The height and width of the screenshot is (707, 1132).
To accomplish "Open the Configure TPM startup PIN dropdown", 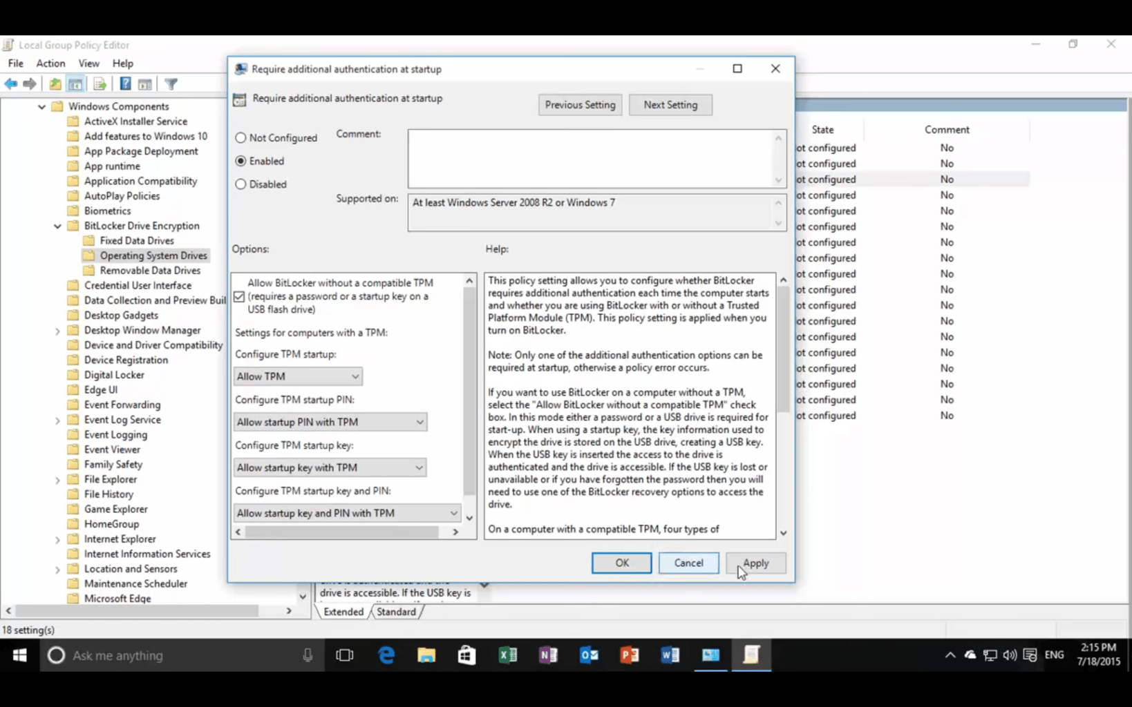I will [x=330, y=422].
